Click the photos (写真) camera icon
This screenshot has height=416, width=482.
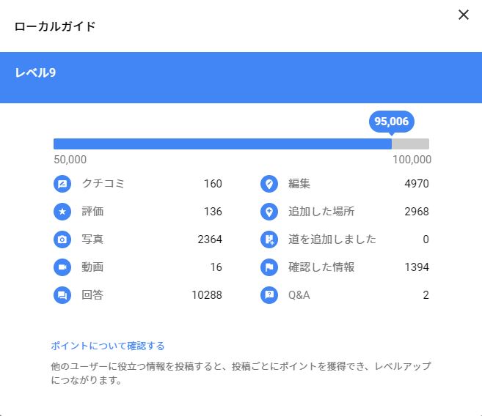coord(62,239)
